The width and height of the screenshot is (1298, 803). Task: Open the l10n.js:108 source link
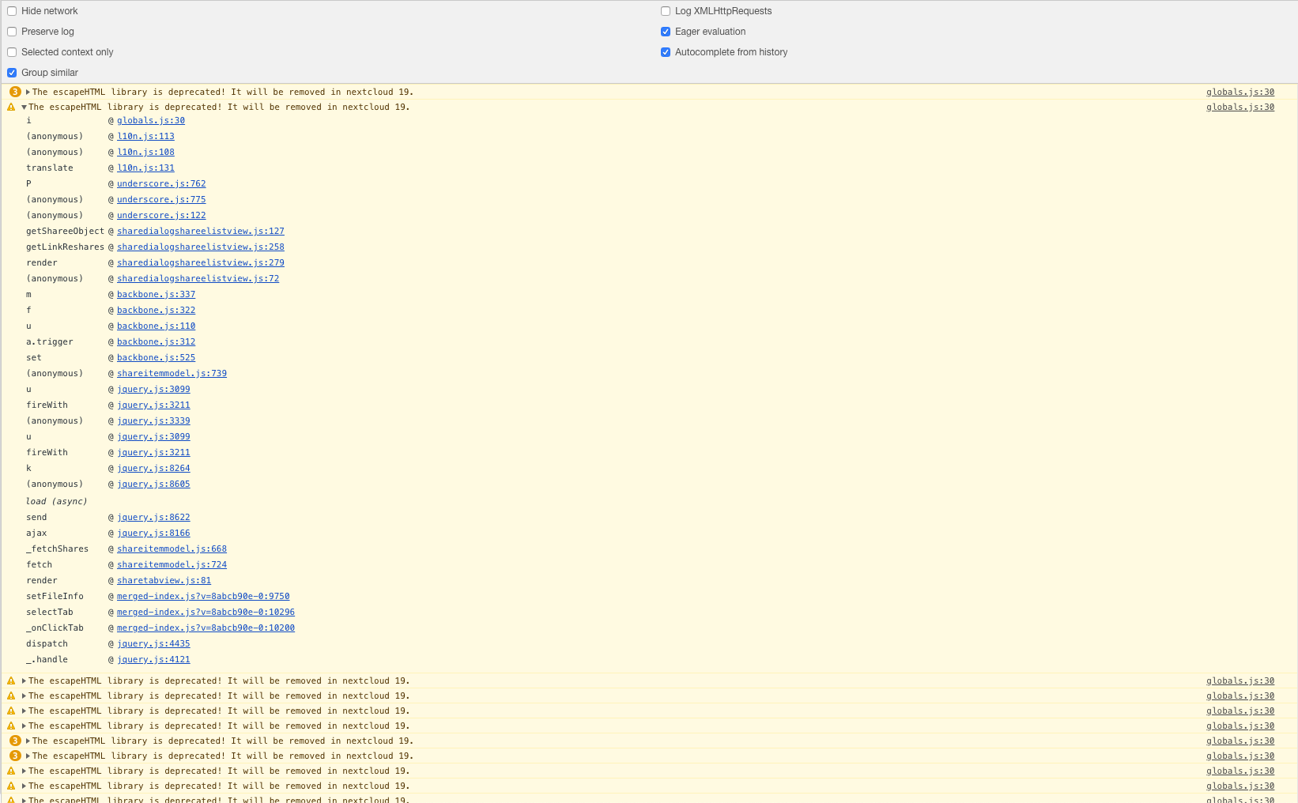click(x=145, y=152)
